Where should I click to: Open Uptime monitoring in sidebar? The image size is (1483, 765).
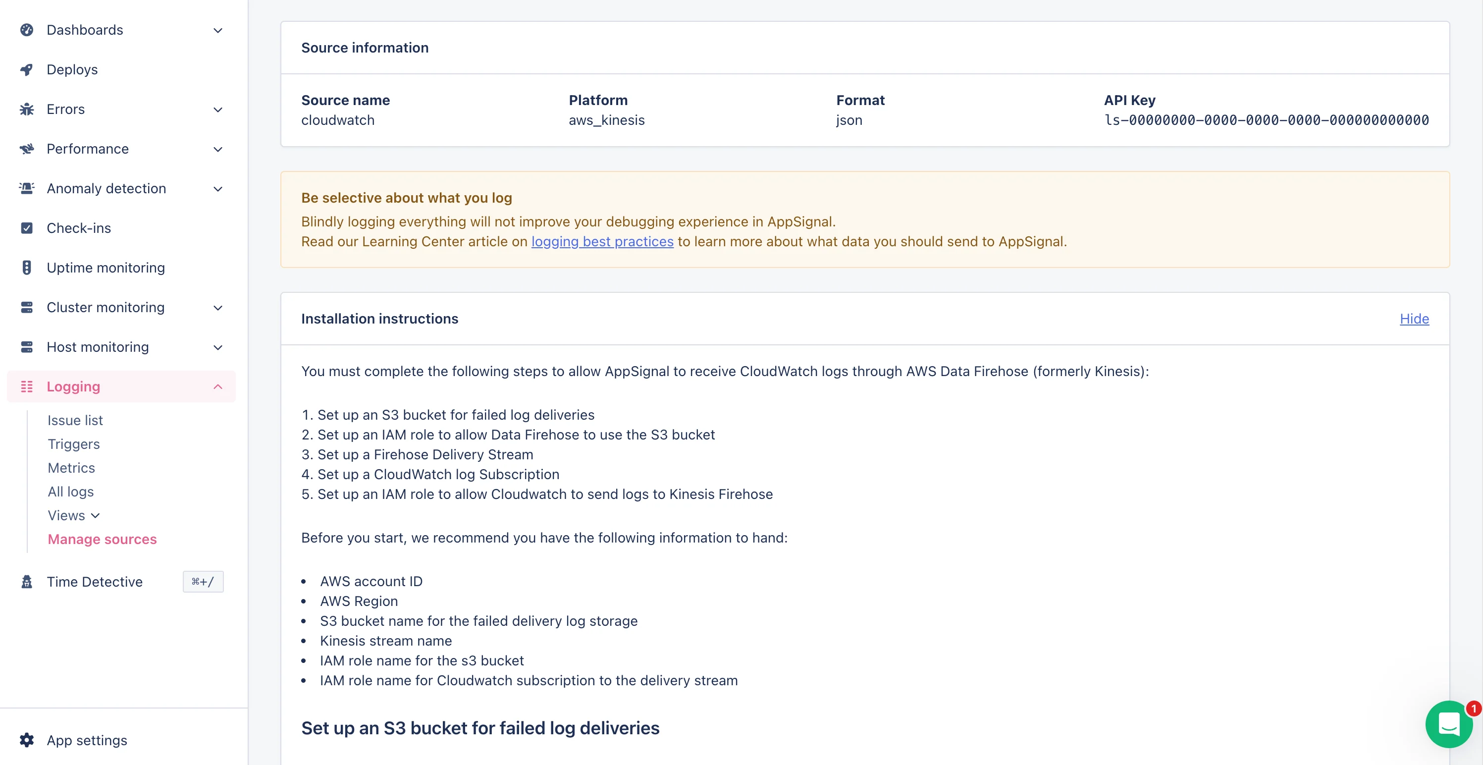click(106, 268)
